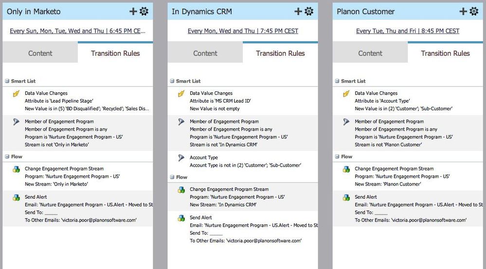Click New Stream: 'Planon Customer' line
The image size is (486, 269).
click(x=388, y=184)
